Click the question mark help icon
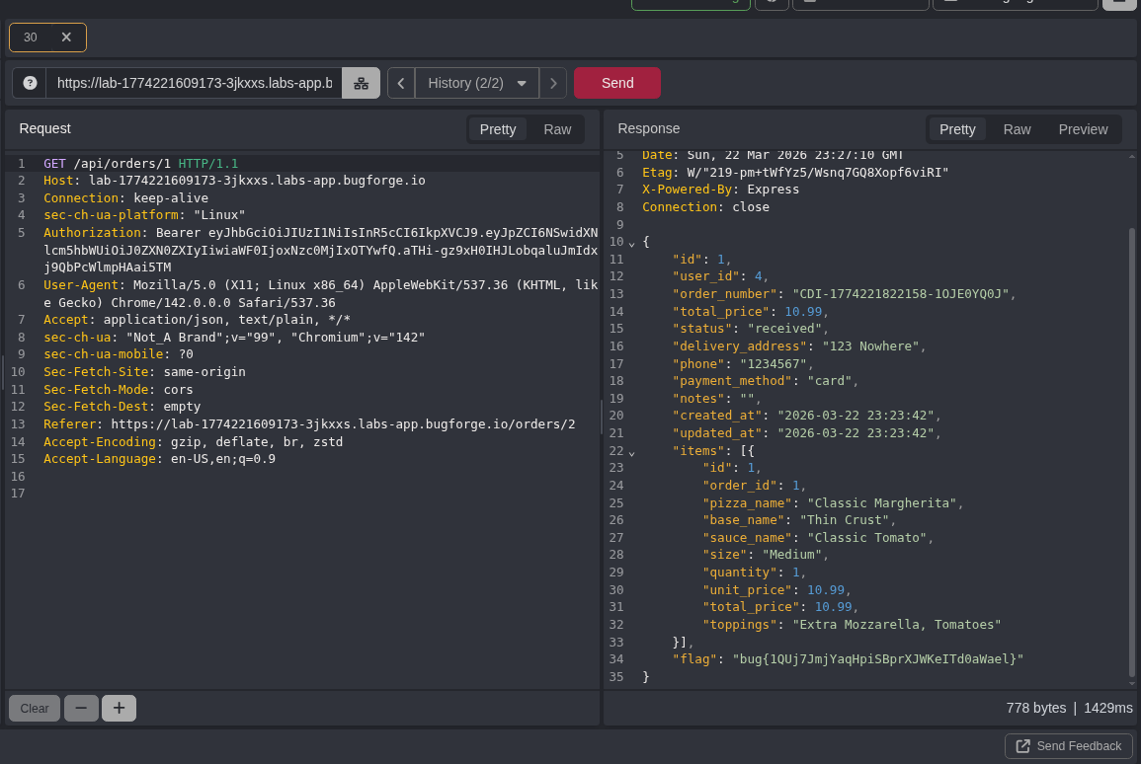This screenshot has width=1141, height=764. tap(30, 83)
